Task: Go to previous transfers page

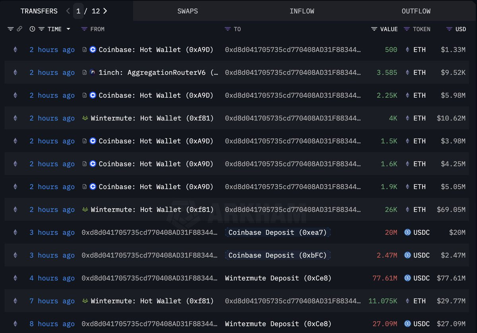Action: 68,11
